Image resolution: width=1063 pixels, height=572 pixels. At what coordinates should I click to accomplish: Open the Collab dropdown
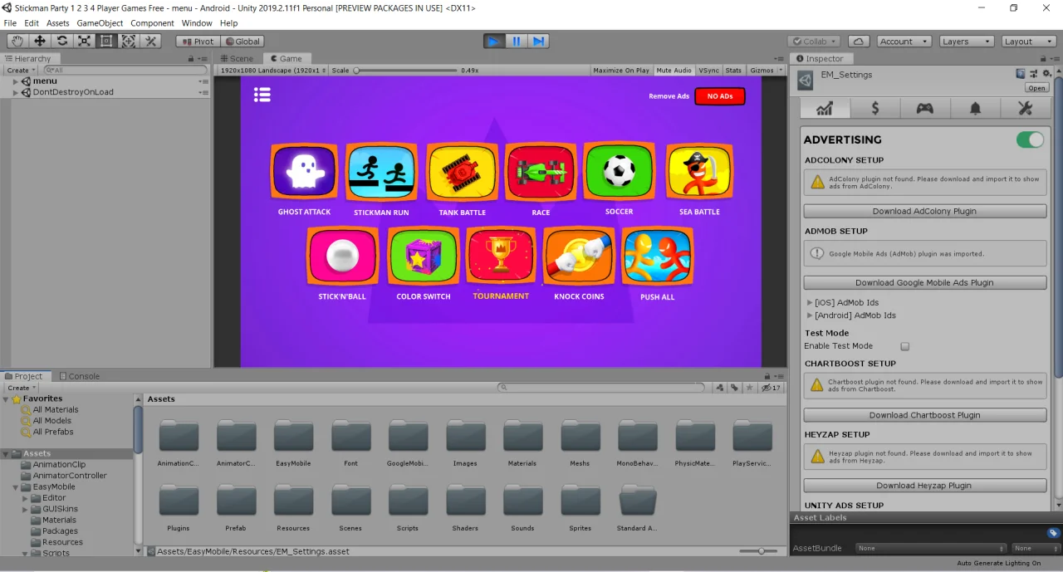[x=814, y=42]
